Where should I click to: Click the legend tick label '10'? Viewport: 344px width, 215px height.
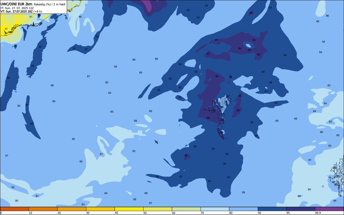click(x=30, y=213)
